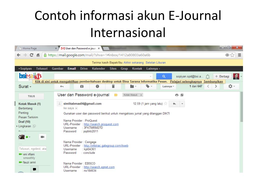Open the browser home page icon
The width and height of the screenshot is (256, 192).
point(38,55)
